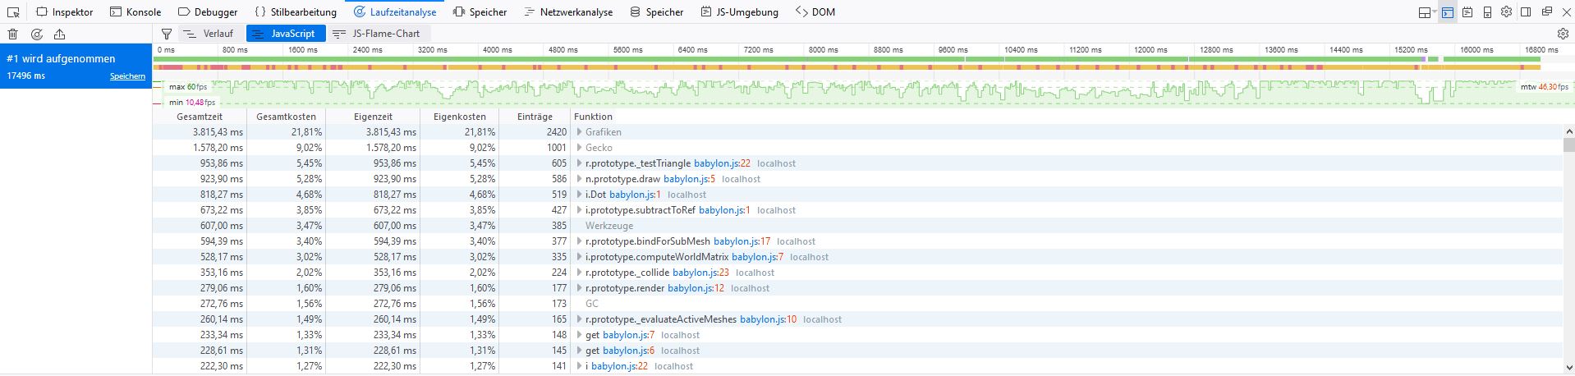Screen dimensions: 1575x376
Task: Open babylon.js:5 source link
Action: [689, 179]
